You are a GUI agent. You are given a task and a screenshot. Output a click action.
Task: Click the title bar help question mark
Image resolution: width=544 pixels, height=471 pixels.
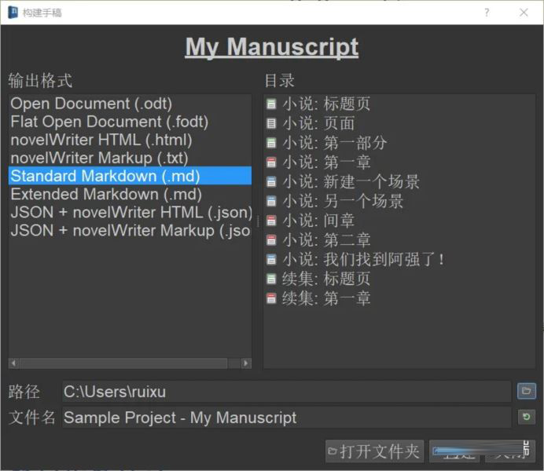tap(487, 13)
